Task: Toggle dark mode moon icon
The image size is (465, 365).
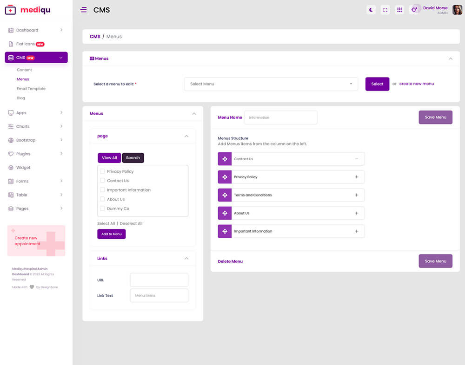Action: [371, 10]
